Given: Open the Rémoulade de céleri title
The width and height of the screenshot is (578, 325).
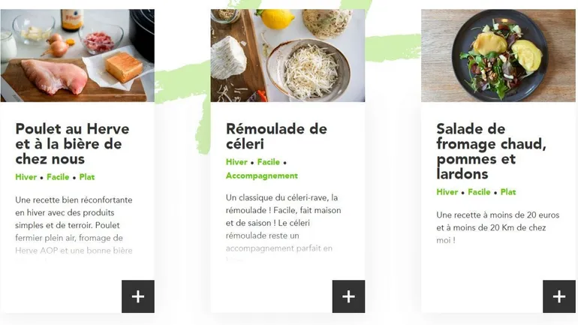Looking at the screenshot, I should click(x=276, y=137).
